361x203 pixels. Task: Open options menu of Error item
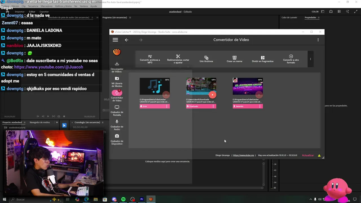[x=167, y=106]
